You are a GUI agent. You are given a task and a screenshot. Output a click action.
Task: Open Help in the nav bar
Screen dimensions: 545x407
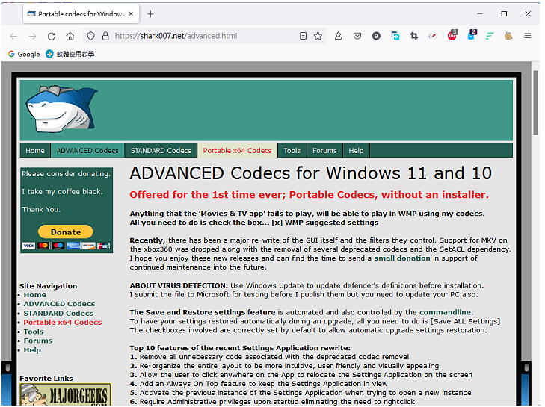pos(357,151)
